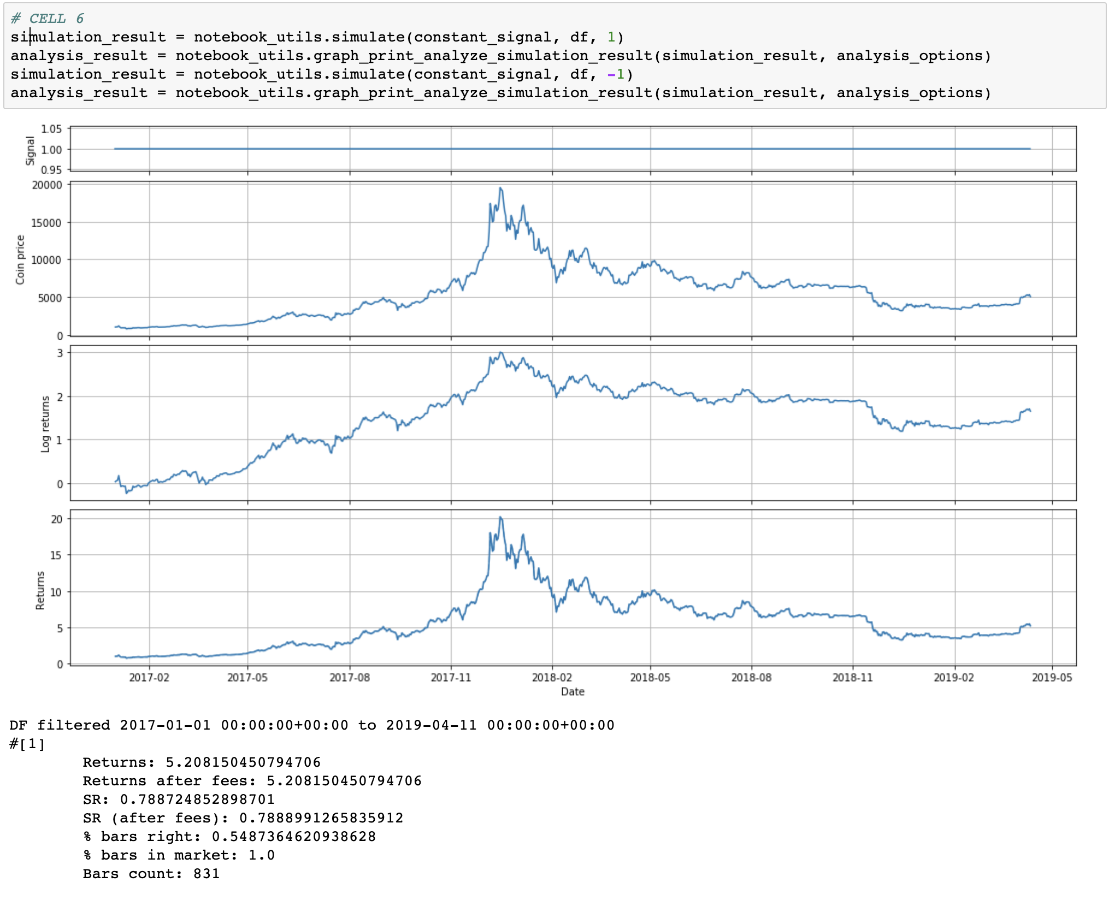Click the 'Log returns' y-axis label
The width and height of the screenshot is (1109, 900).
45,424
